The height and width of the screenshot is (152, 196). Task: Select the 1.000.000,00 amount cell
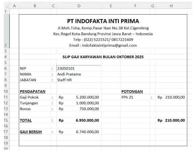(x=79, y=103)
